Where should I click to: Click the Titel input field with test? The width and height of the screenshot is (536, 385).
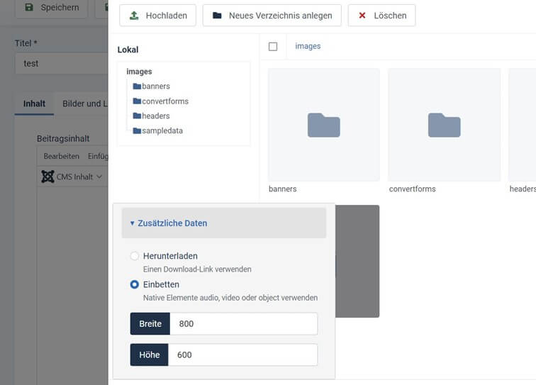point(62,64)
